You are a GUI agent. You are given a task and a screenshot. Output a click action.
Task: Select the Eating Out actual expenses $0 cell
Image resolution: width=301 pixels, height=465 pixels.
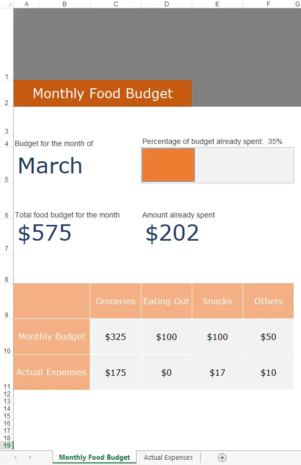(167, 373)
